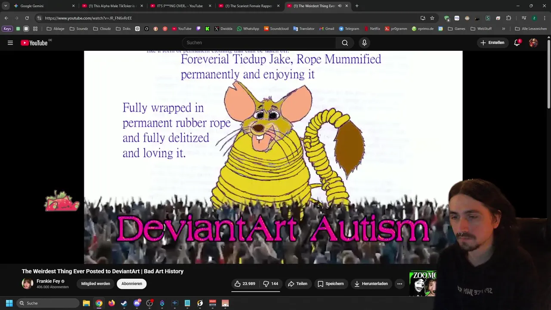Open the Ablage bookmarks folder

pos(56,29)
